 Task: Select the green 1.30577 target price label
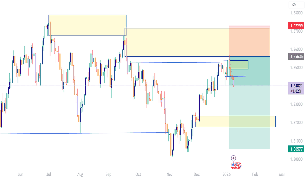tap(296, 149)
